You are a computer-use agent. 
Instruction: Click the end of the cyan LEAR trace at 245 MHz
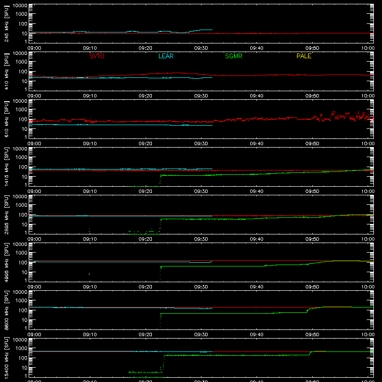[212, 30]
